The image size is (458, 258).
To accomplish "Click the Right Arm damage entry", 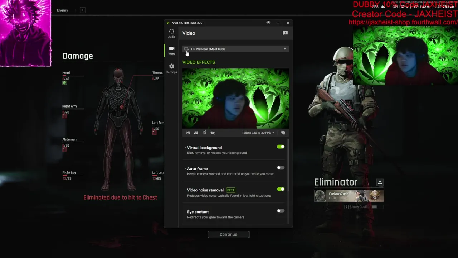I will point(73,111).
